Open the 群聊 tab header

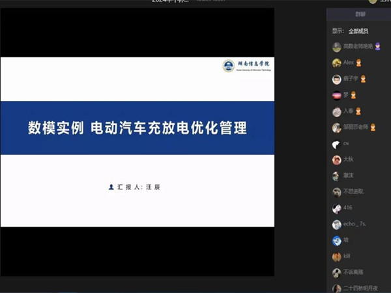point(360,14)
